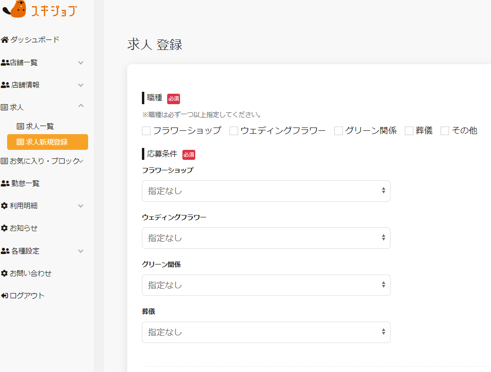Click the 求人 登録 page heading

pyautogui.click(x=155, y=44)
